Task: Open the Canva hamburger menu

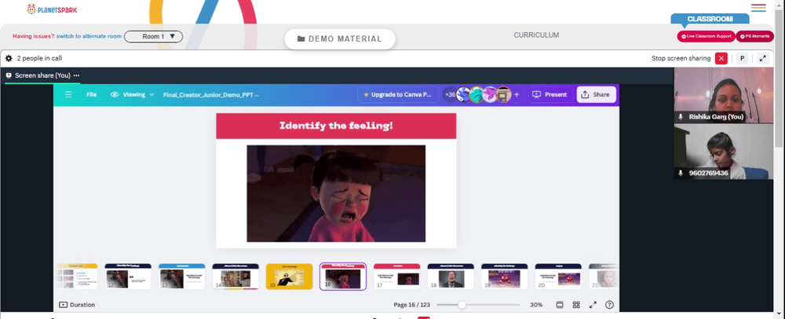Action: coord(68,94)
